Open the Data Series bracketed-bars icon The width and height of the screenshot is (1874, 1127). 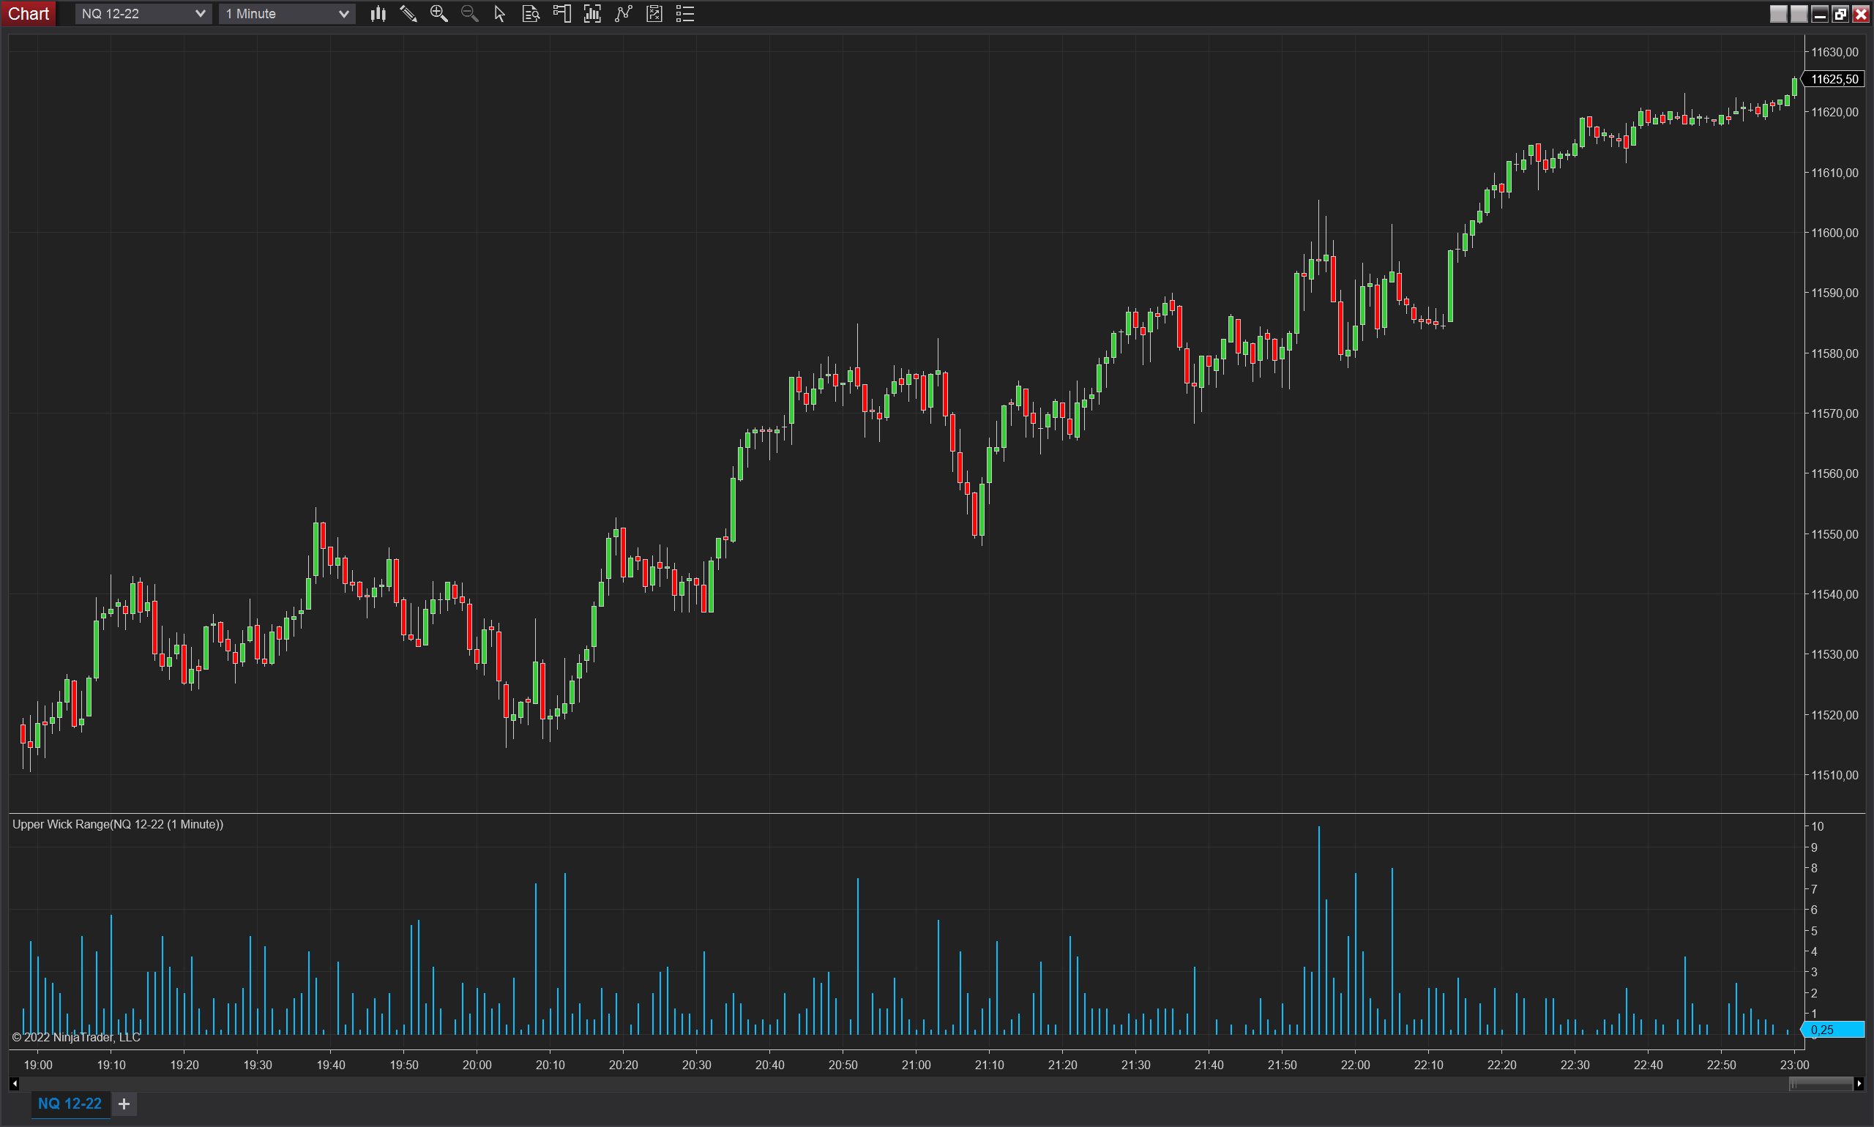click(592, 14)
